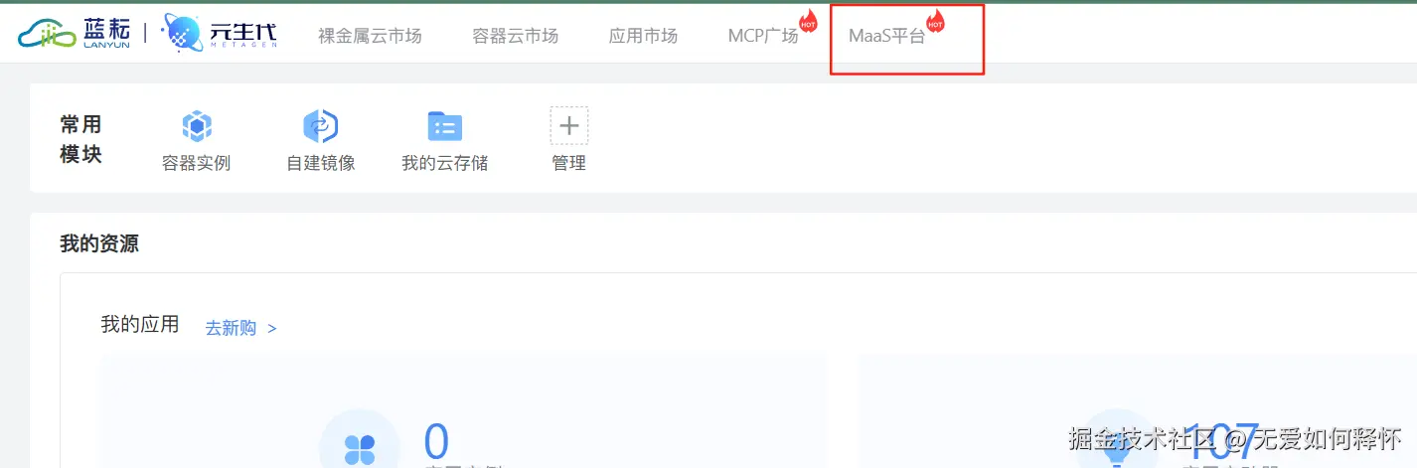Click the 我的资源 section header
Viewport: 1417px width, 468px height.
[99, 243]
